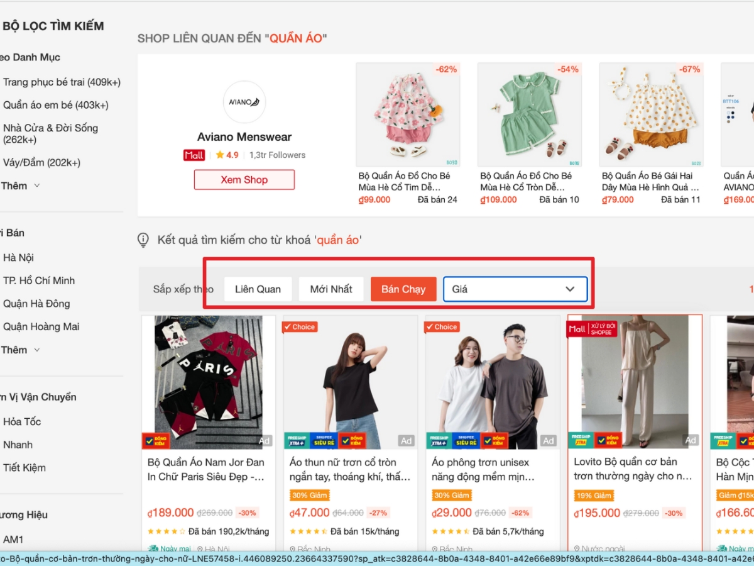Open the Aviano Menswear shop link
754x566 pixels.
tap(244, 136)
